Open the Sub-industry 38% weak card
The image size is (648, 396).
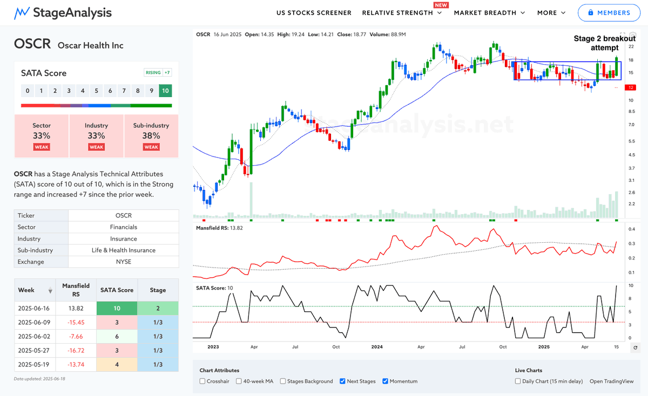pyautogui.click(x=151, y=136)
